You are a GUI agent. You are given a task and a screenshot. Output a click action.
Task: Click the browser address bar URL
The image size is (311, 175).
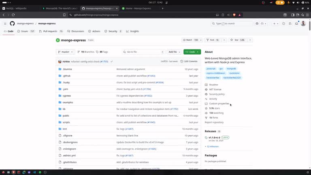pyautogui.click(x=96, y=15)
